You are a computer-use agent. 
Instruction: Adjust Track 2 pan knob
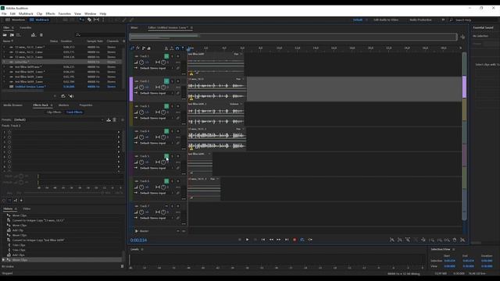coord(163,87)
